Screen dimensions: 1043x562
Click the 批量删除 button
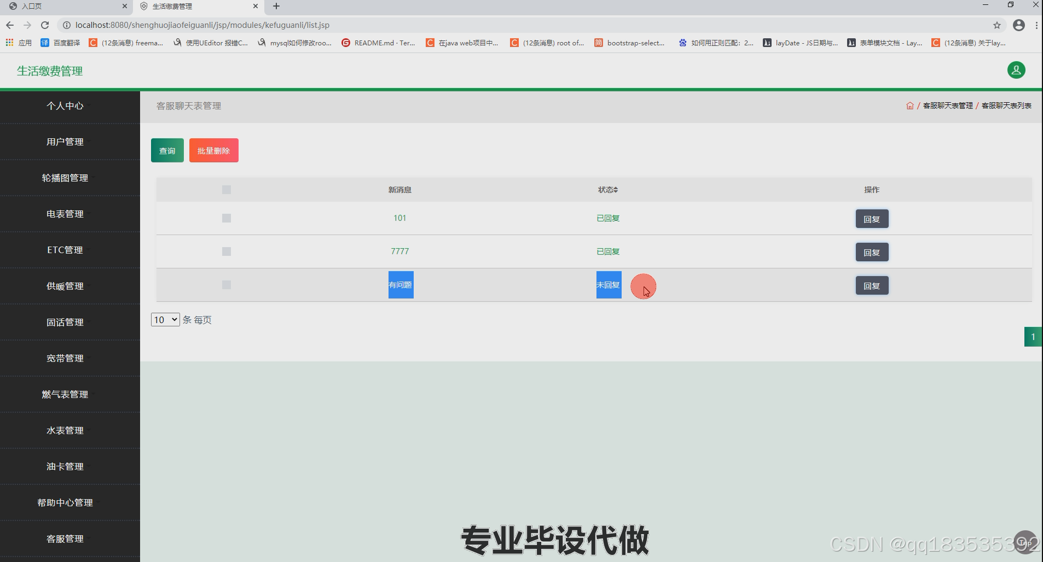[x=214, y=150]
